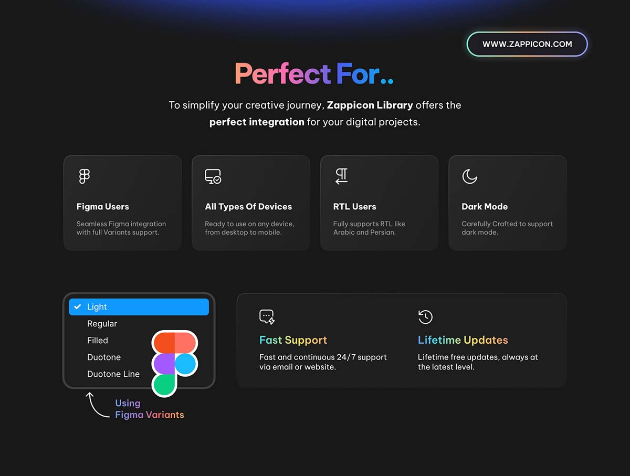Click the Using Figma Variants caption

[150, 409]
